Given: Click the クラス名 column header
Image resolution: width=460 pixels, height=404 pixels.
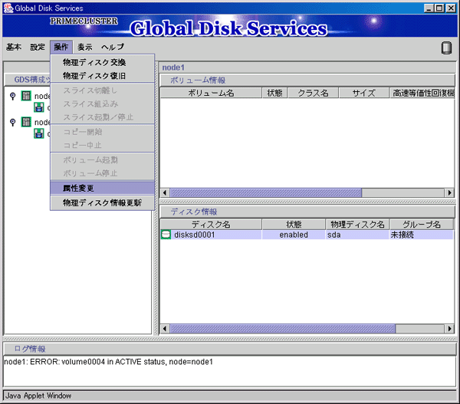Looking at the screenshot, I should (313, 93).
